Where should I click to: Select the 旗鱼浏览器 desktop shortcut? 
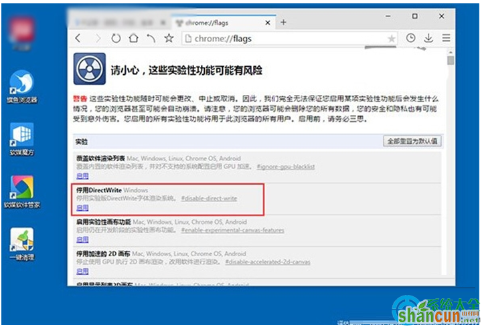tap(22, 87)
